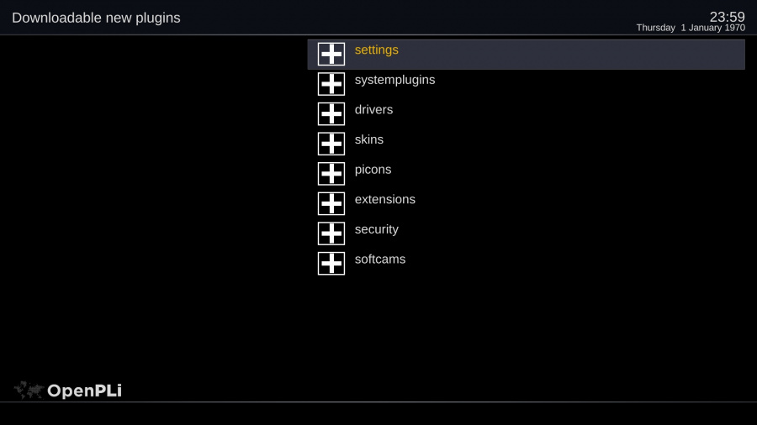The image size is (757, 425).
Task: Click the plus icon next to picons
Action: point(331,174)
